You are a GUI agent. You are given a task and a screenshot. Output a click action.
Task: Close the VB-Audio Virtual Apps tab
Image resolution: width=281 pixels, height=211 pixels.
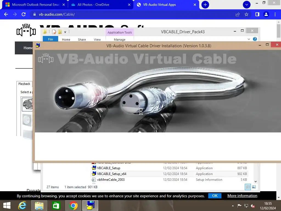(195, 5)
